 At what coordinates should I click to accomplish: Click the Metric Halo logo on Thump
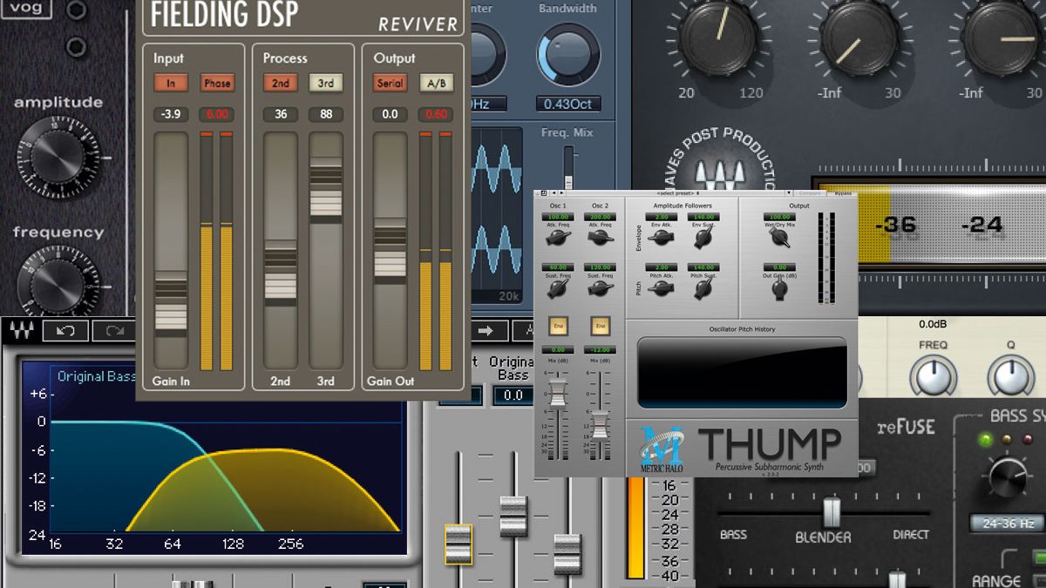[x=664, y=449]
